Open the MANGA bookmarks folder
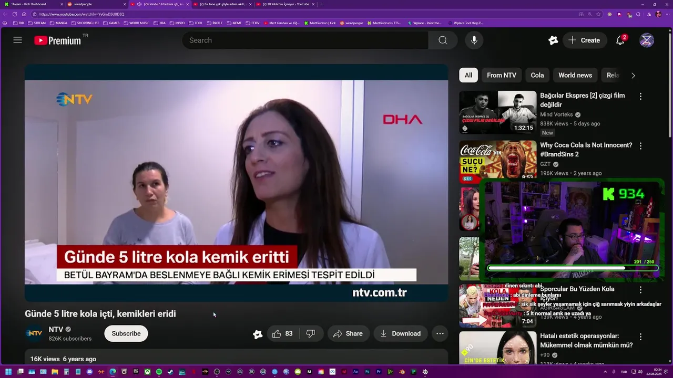 coord(58,23)
